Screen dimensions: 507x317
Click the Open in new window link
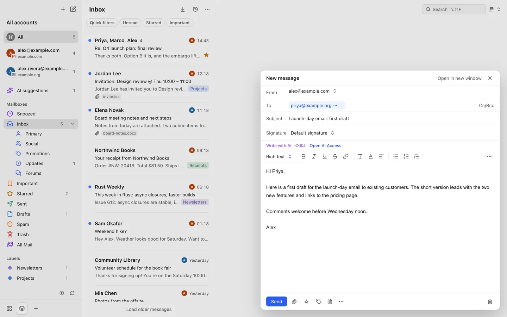point(459,78)
